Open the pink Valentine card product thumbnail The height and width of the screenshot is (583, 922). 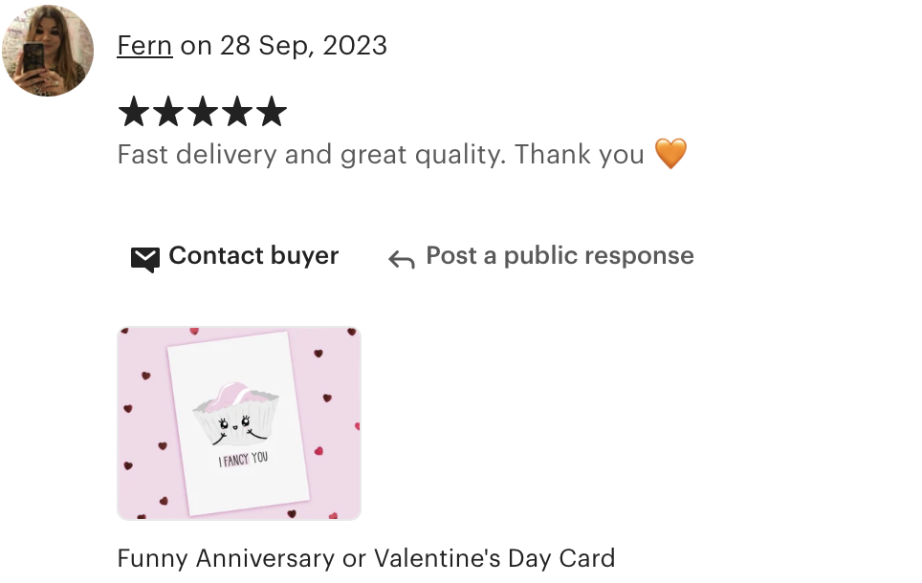pos(239,423)
